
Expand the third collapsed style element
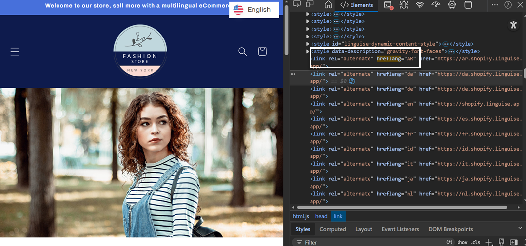pos(308,29)
